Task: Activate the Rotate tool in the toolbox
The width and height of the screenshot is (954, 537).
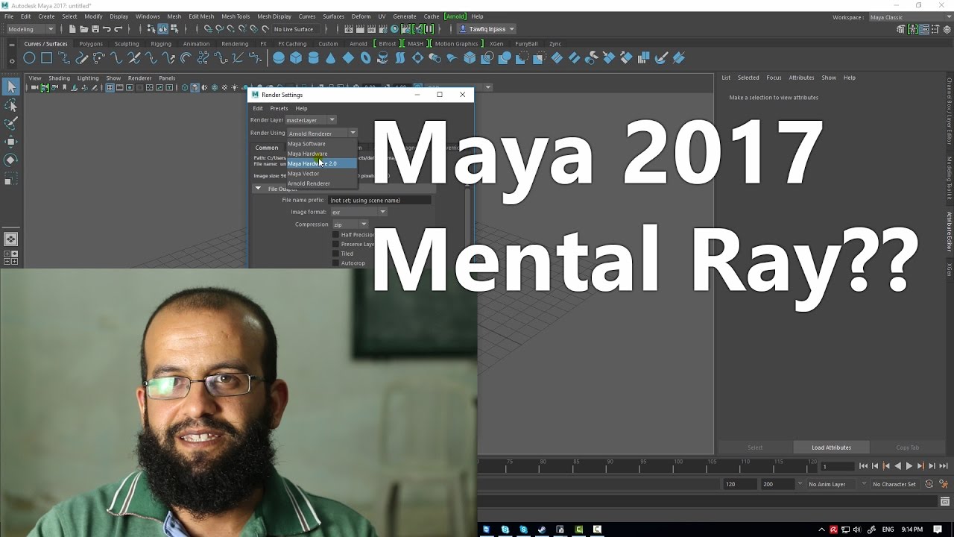Action: (x=10, y=160)
